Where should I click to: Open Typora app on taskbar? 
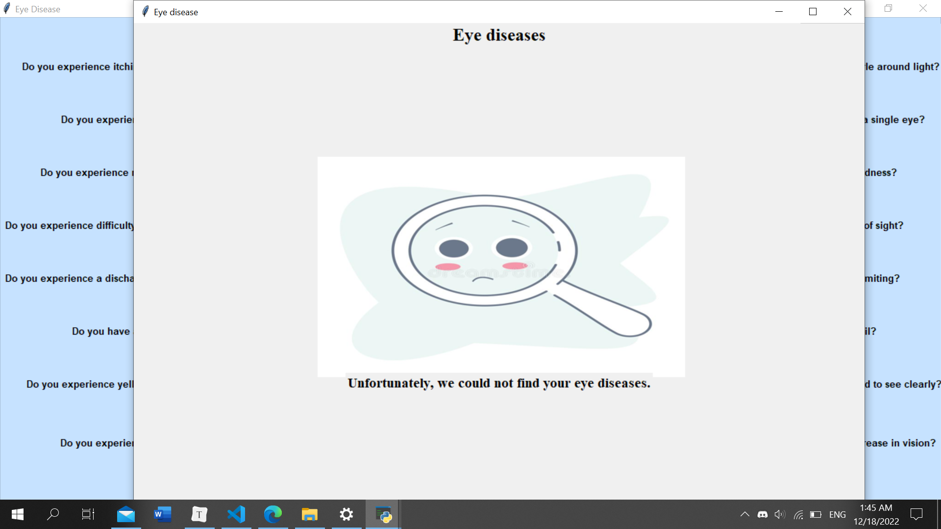199,514
